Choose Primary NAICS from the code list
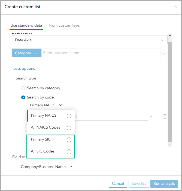182x191 pixels. click(51, 116)
